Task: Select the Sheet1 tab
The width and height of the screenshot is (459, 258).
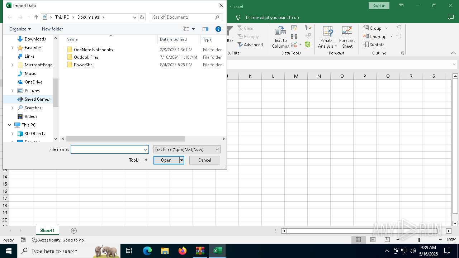Action: coord(47,231)
